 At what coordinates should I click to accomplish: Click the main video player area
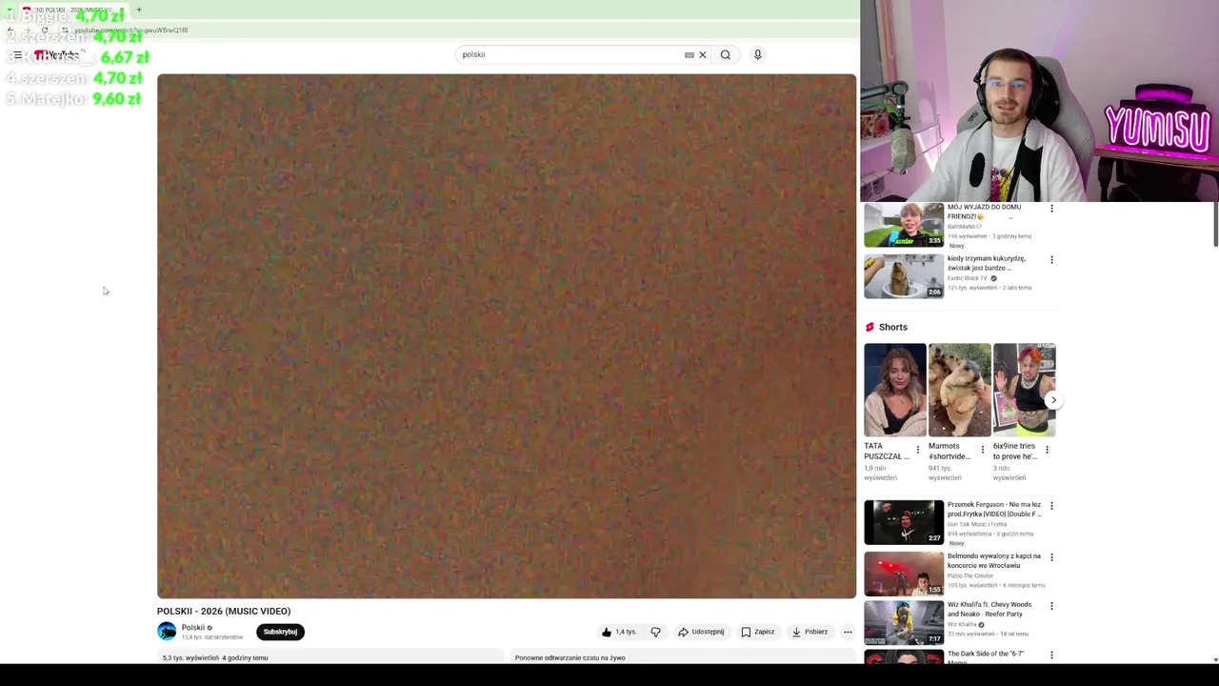pos(507,335)
